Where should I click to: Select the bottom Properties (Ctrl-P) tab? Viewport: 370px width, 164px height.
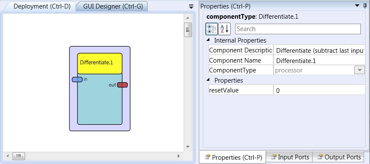click(x=233, y=157)
